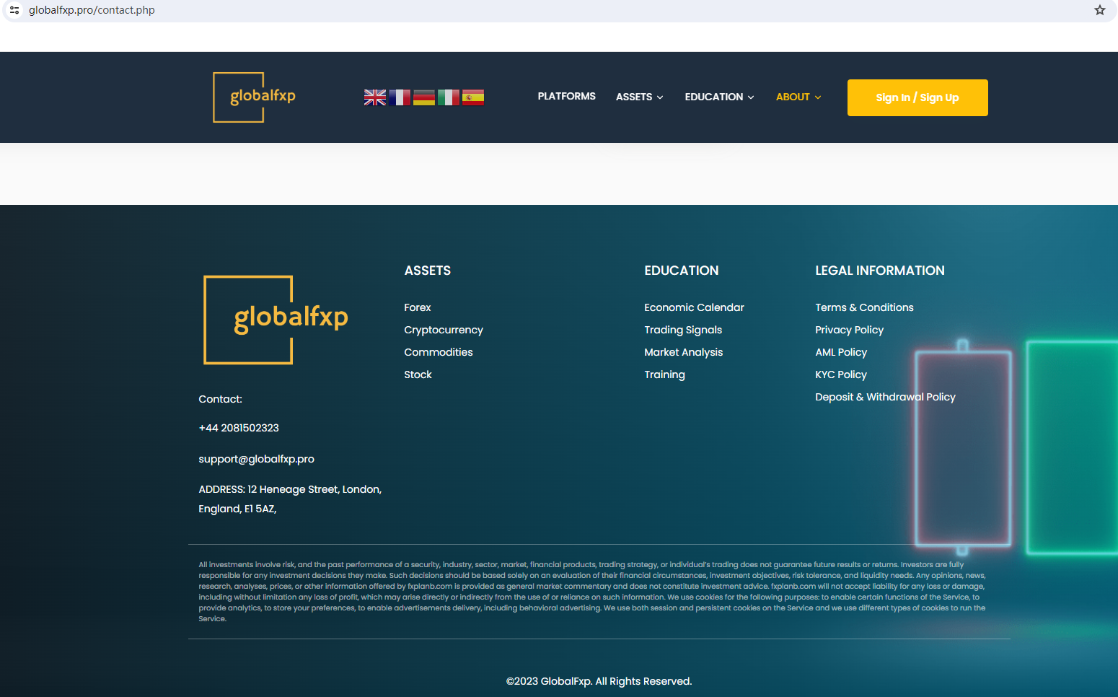View the Privacy Policy page

[x=849, y=330]
